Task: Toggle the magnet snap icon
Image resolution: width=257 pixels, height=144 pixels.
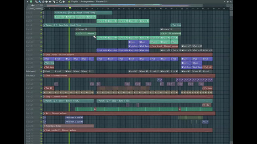Action: [31, 2]
